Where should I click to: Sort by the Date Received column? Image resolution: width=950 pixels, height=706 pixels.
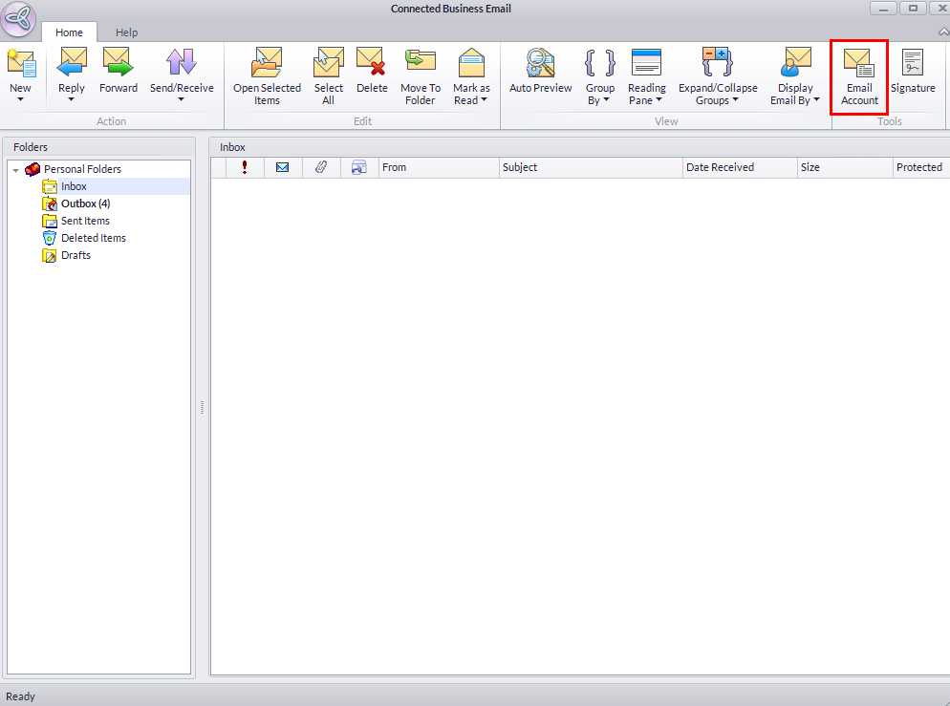(740, 167)
